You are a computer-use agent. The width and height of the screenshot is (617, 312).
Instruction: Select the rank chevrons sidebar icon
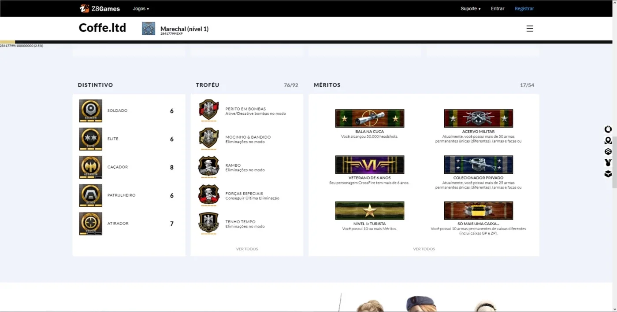[608, 151]
